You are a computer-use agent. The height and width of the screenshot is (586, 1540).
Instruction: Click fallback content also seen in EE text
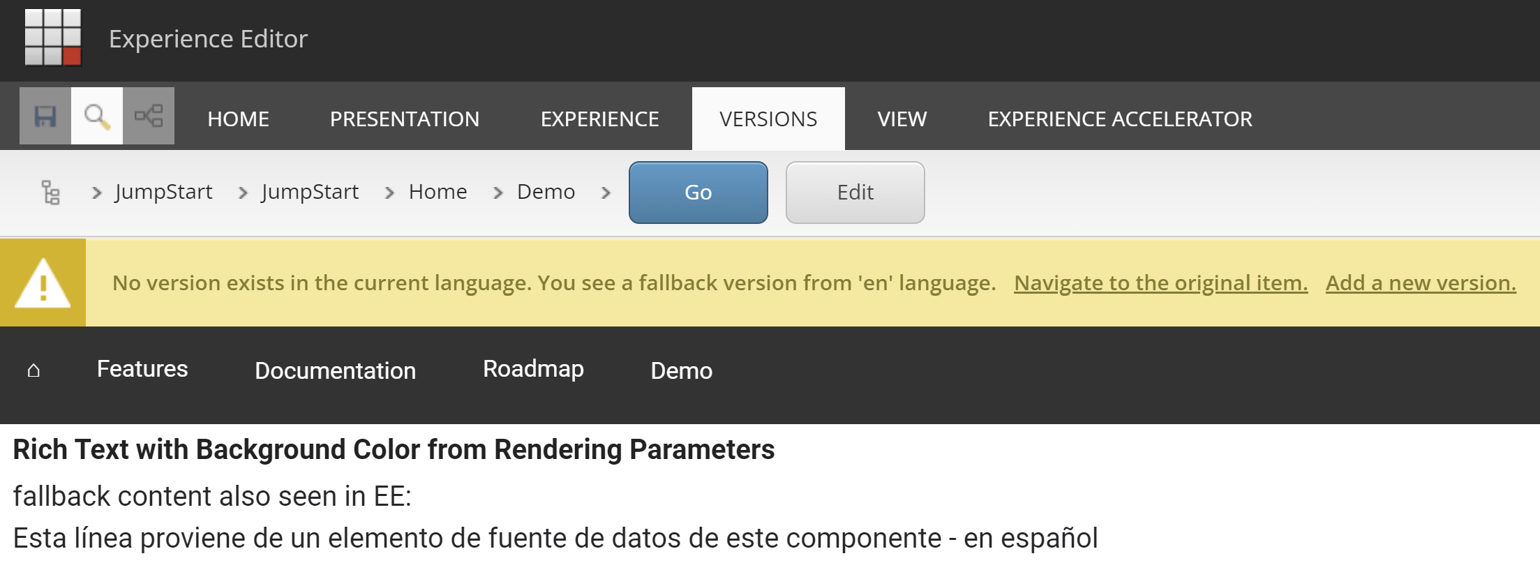click(212, 496)
